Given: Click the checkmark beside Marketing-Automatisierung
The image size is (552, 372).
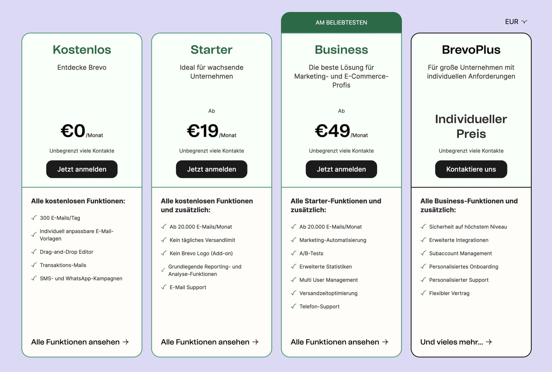Looking at the screenshot, I should click(x=293, y=240).
